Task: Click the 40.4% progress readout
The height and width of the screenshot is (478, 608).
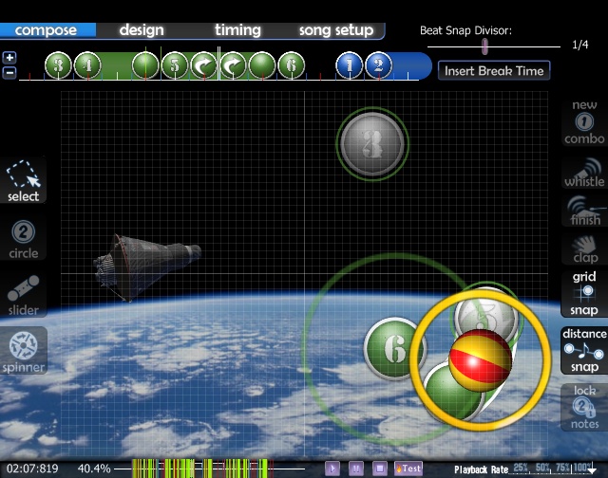Action: 94,469
